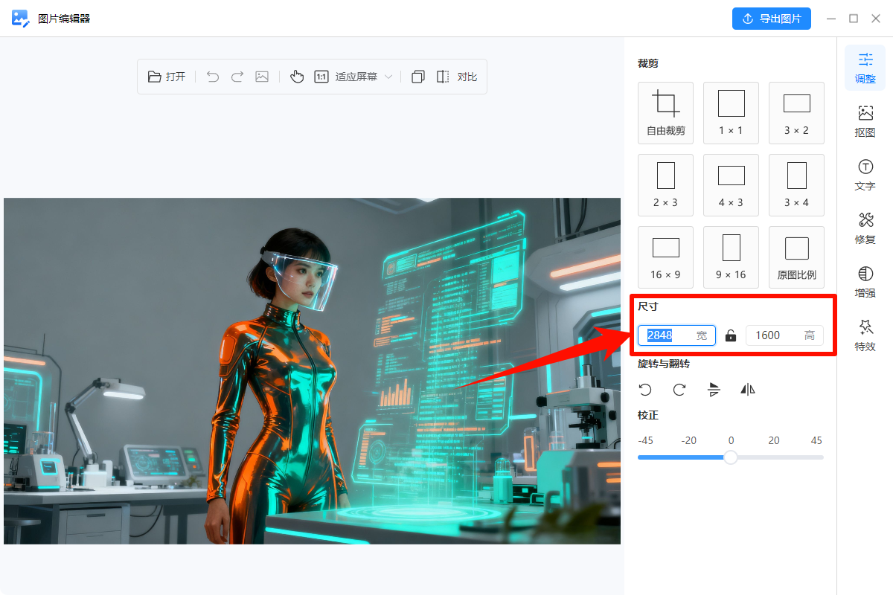
Task: Open the 修复 repair tab
Action: tap(865, 228)
